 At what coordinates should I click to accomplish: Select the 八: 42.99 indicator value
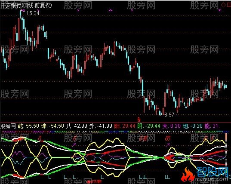[x=77, y=126]
